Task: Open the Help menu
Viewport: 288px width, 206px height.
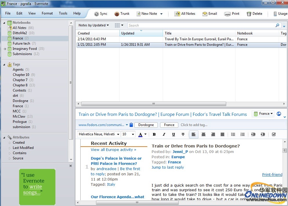Action: [77, 13]
